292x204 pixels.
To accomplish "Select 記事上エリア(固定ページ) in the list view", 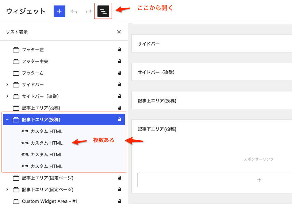I will point(64,178).
